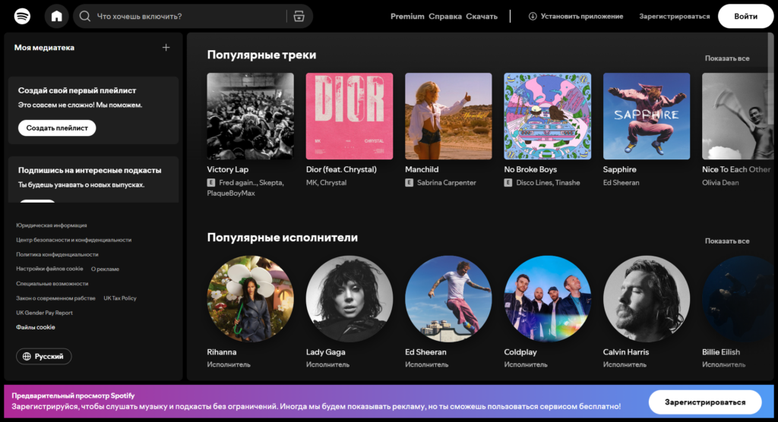Click Моя медиатека heading
Screen dimensions: 778x422
[44, 48]
